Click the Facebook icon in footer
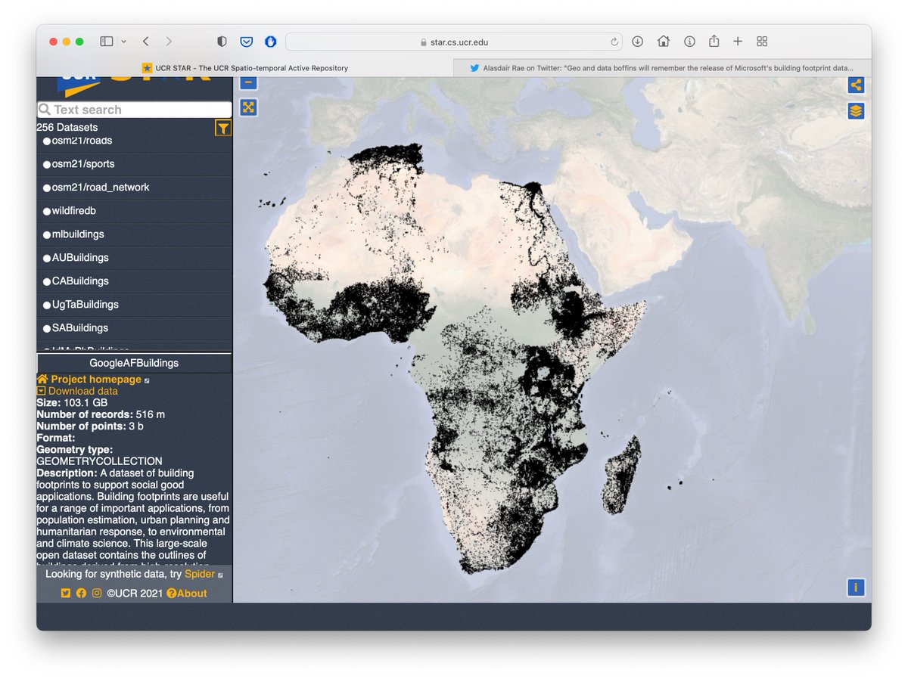 tap(81, 594)
